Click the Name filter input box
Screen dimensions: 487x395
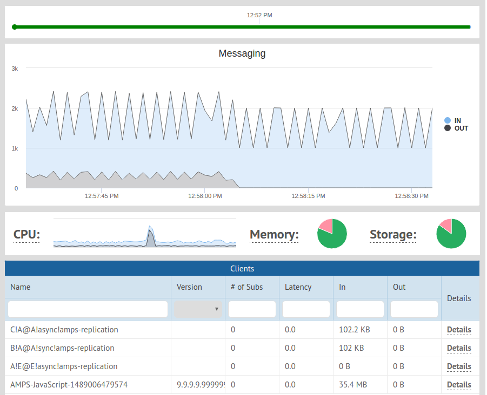[x=87, y=309]
